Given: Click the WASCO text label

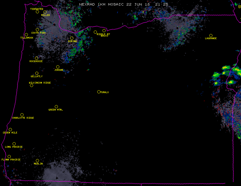Looking at the screenshot, I should [104, 36].
